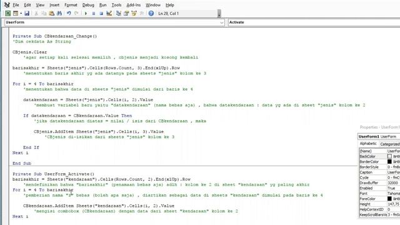Viewport: 400px width, 225px height.
Task: Click the black BorderColor swatch
Action: 389,161
